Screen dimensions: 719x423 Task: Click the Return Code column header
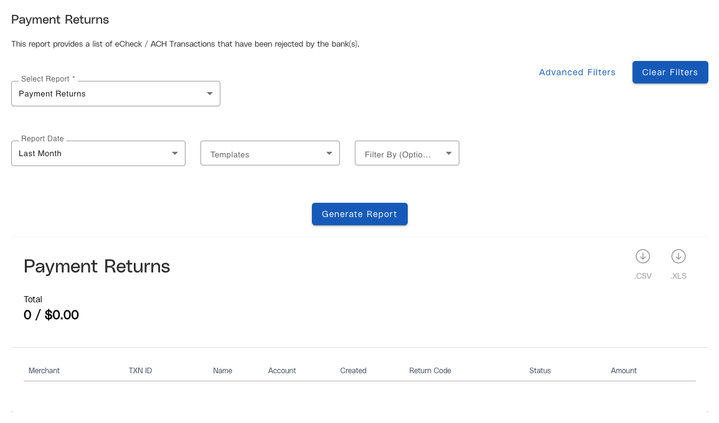tap(430, 371)
